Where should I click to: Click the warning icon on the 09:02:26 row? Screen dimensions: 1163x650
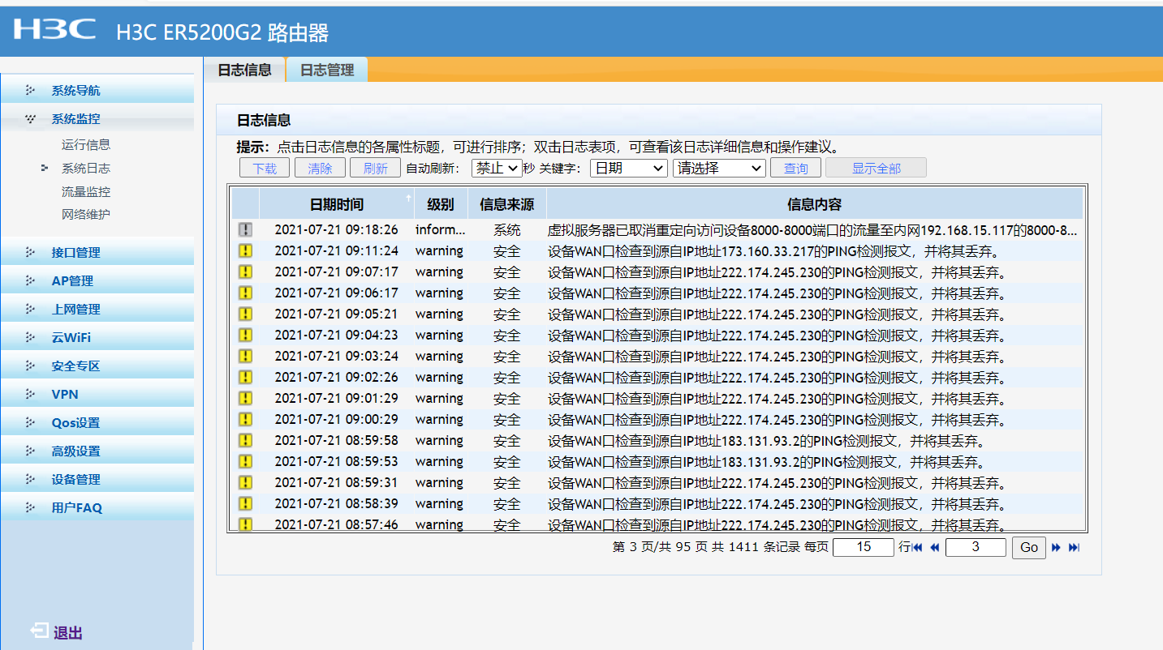pyautogui.click(x=245, y=378)
